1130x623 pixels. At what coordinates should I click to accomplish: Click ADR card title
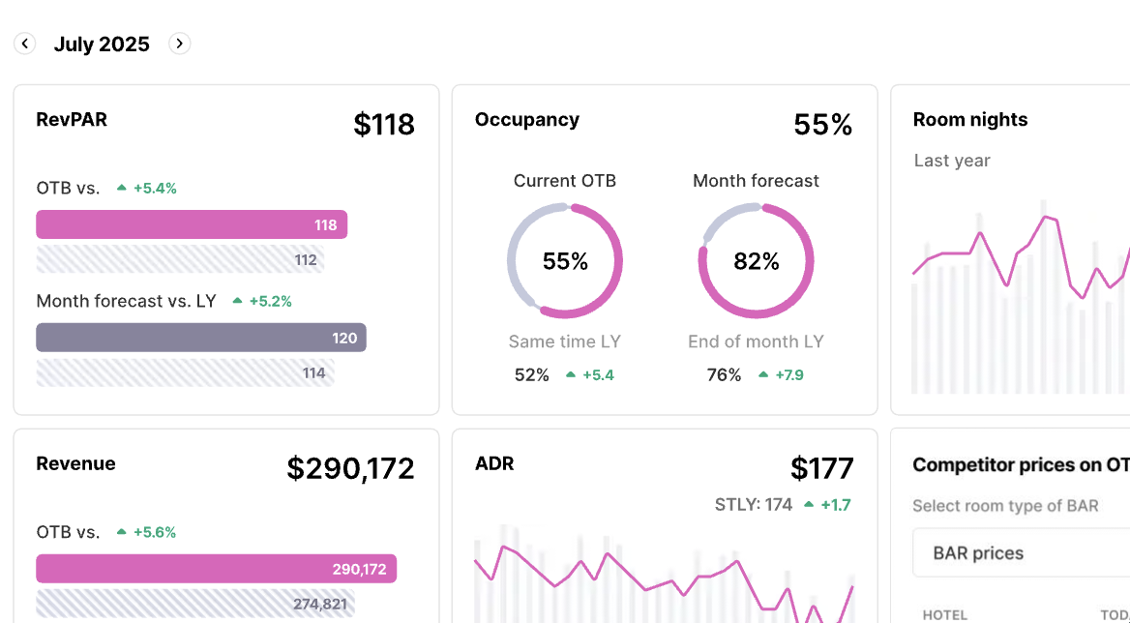tap(494, 463)
